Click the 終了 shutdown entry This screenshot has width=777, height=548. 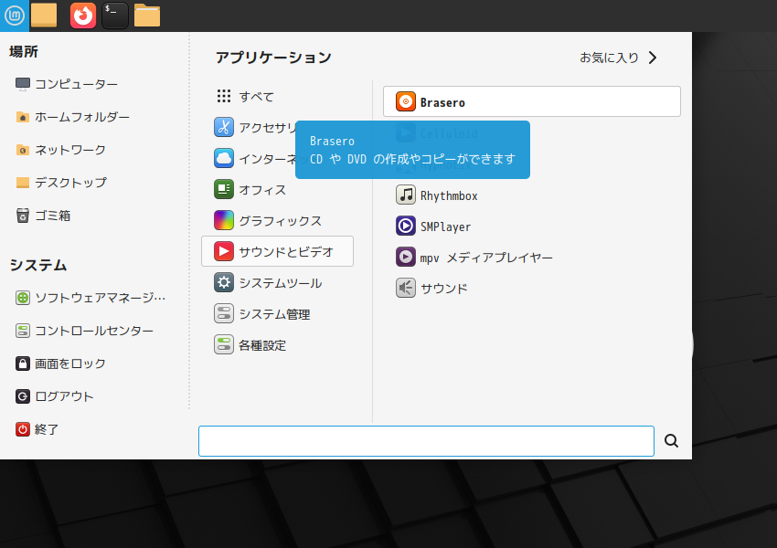pos(37,429)
